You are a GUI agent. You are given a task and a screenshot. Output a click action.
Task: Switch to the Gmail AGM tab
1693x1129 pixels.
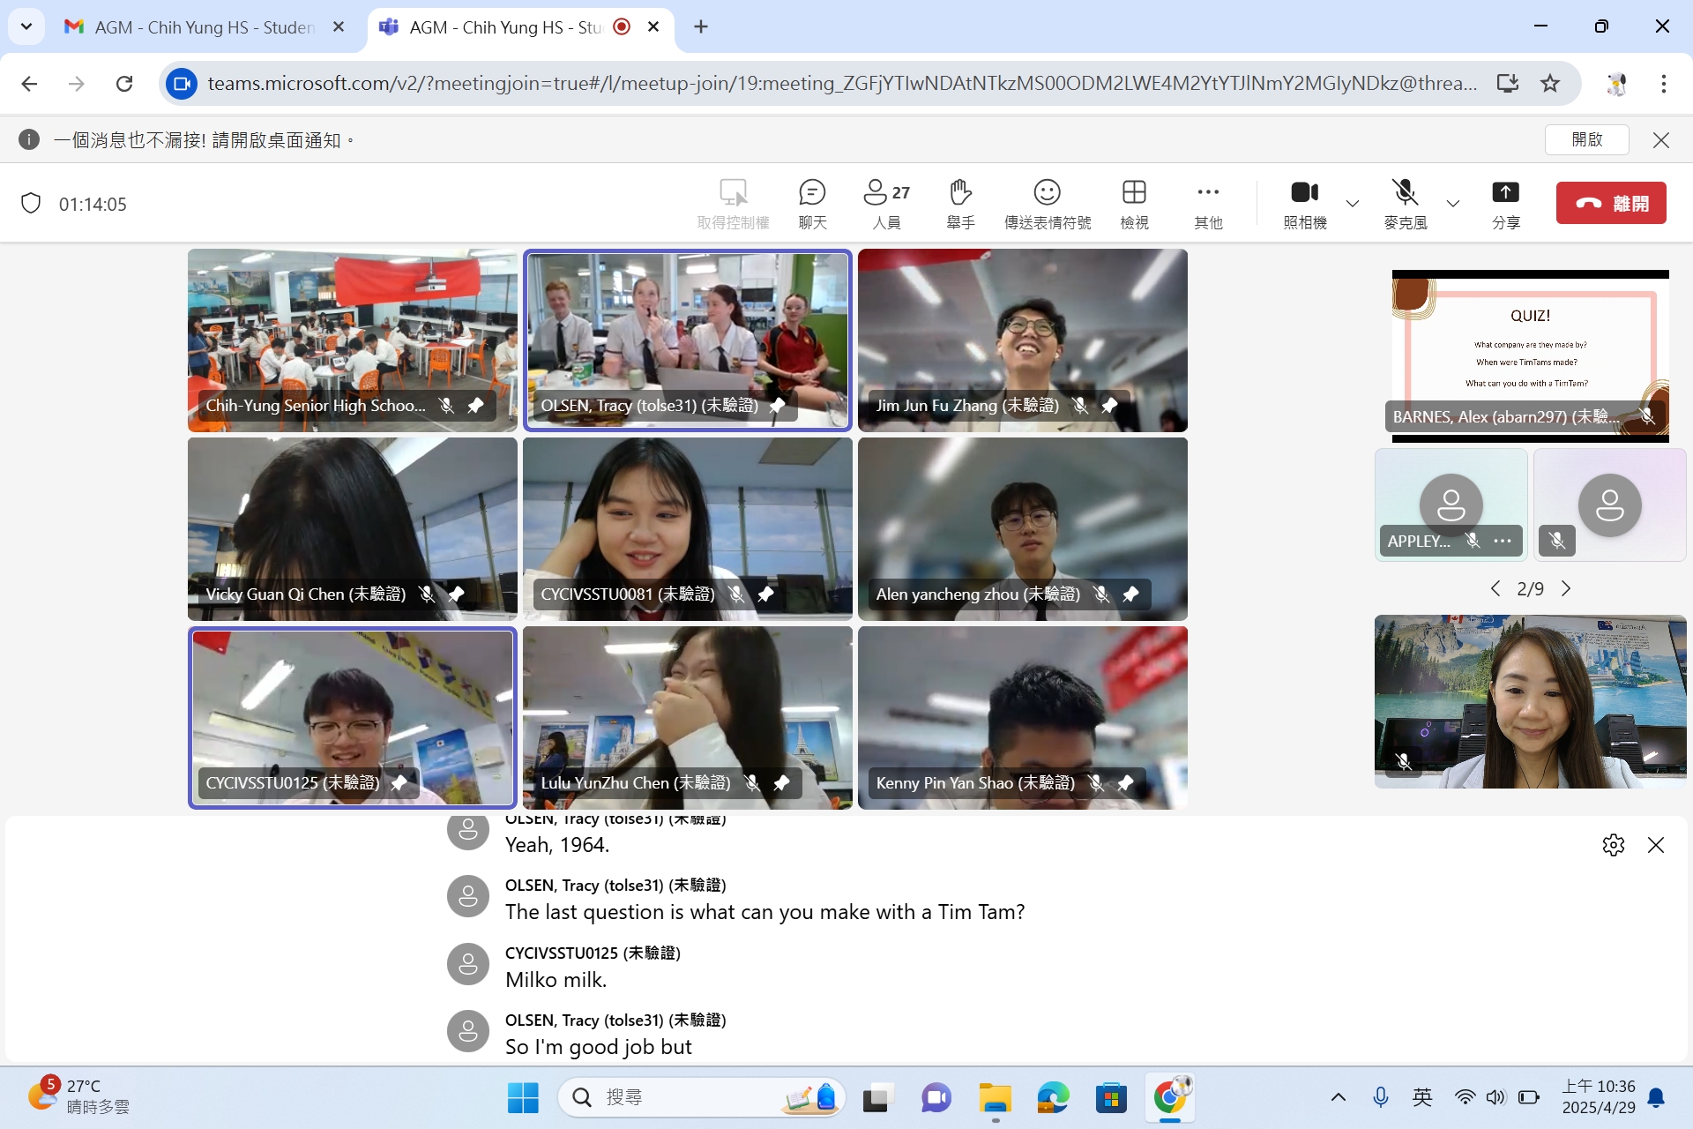point(205,27)
